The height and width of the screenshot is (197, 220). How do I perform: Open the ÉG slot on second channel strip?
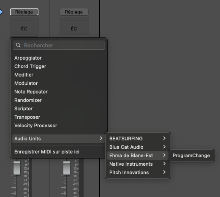74,29
